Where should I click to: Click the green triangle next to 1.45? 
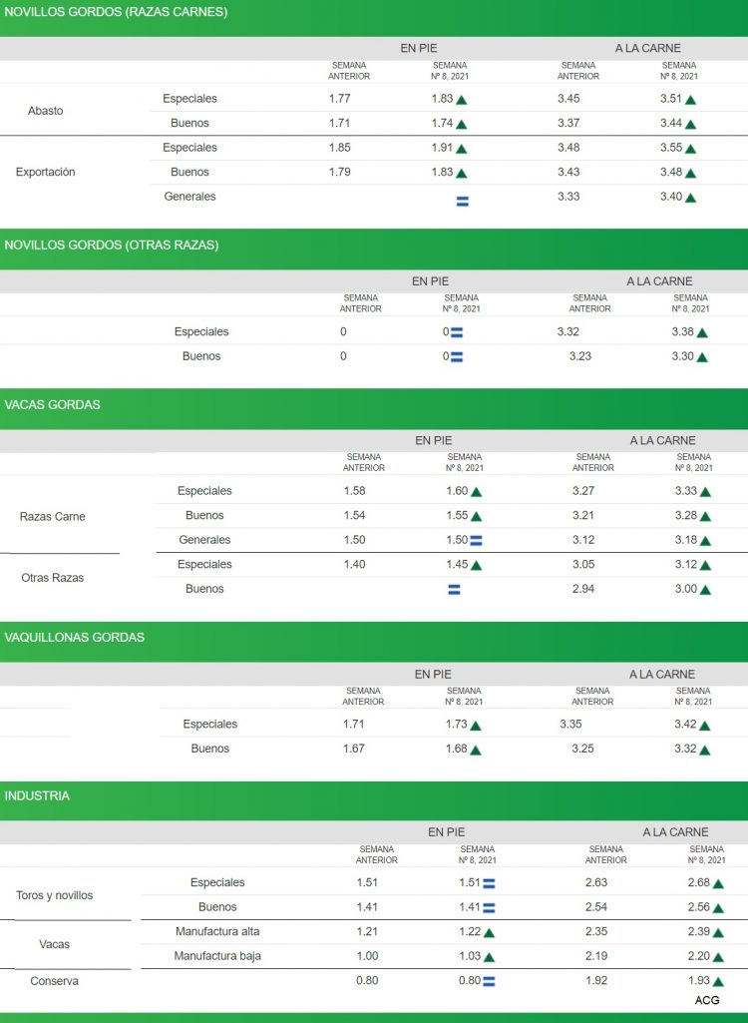coord(476,566)
